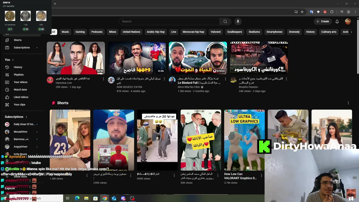
Task: Open more options for the RAW SOUEELT EXTRA video
Action: click(164, 79)
